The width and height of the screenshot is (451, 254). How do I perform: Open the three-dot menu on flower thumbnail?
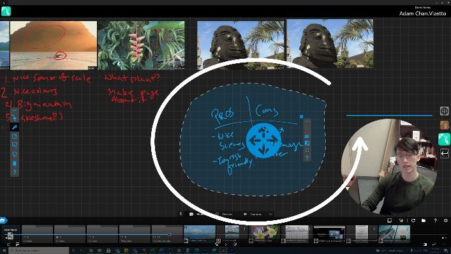[277, 229]
